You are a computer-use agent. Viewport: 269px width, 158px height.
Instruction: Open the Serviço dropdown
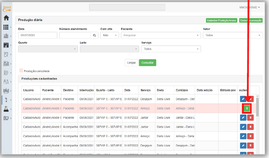click(171, 49)
